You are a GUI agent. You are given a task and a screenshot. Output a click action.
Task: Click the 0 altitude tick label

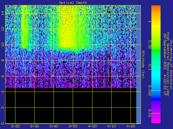click(2, 123)
